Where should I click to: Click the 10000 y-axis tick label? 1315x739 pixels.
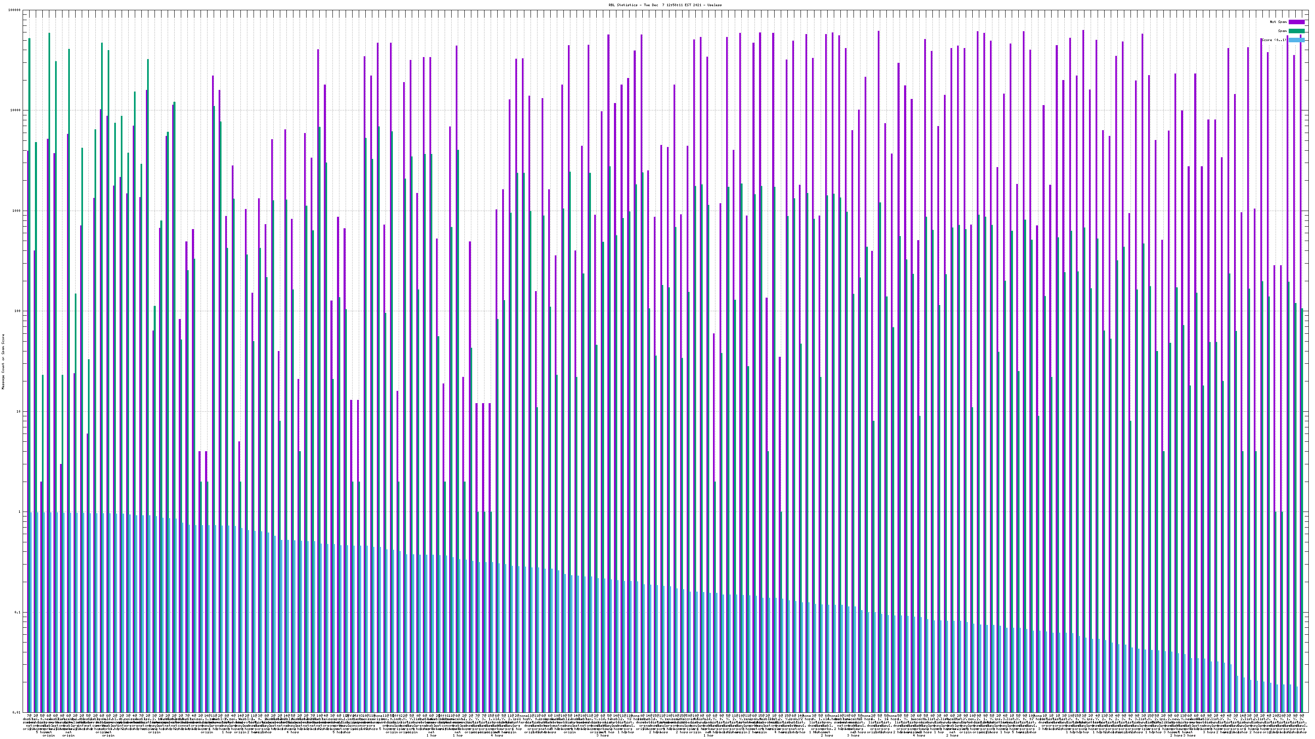tap(16, 111)
